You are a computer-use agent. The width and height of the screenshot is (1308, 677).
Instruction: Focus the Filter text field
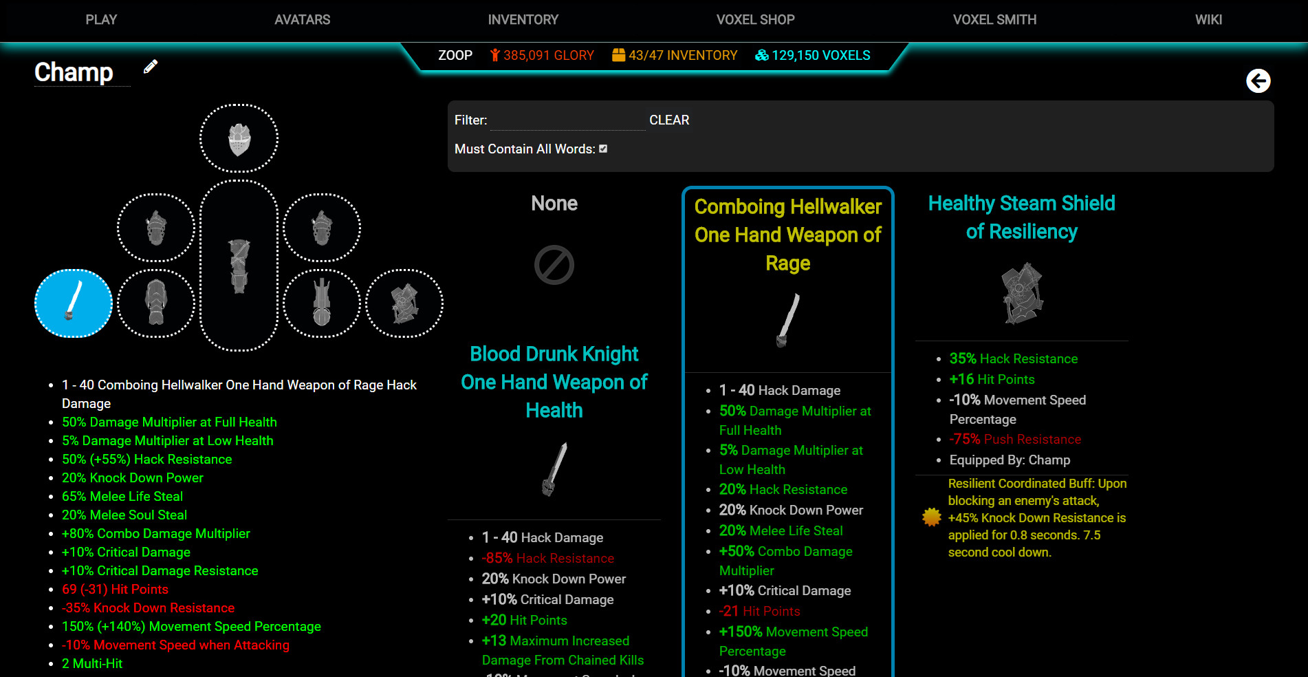tap(567, 120)
